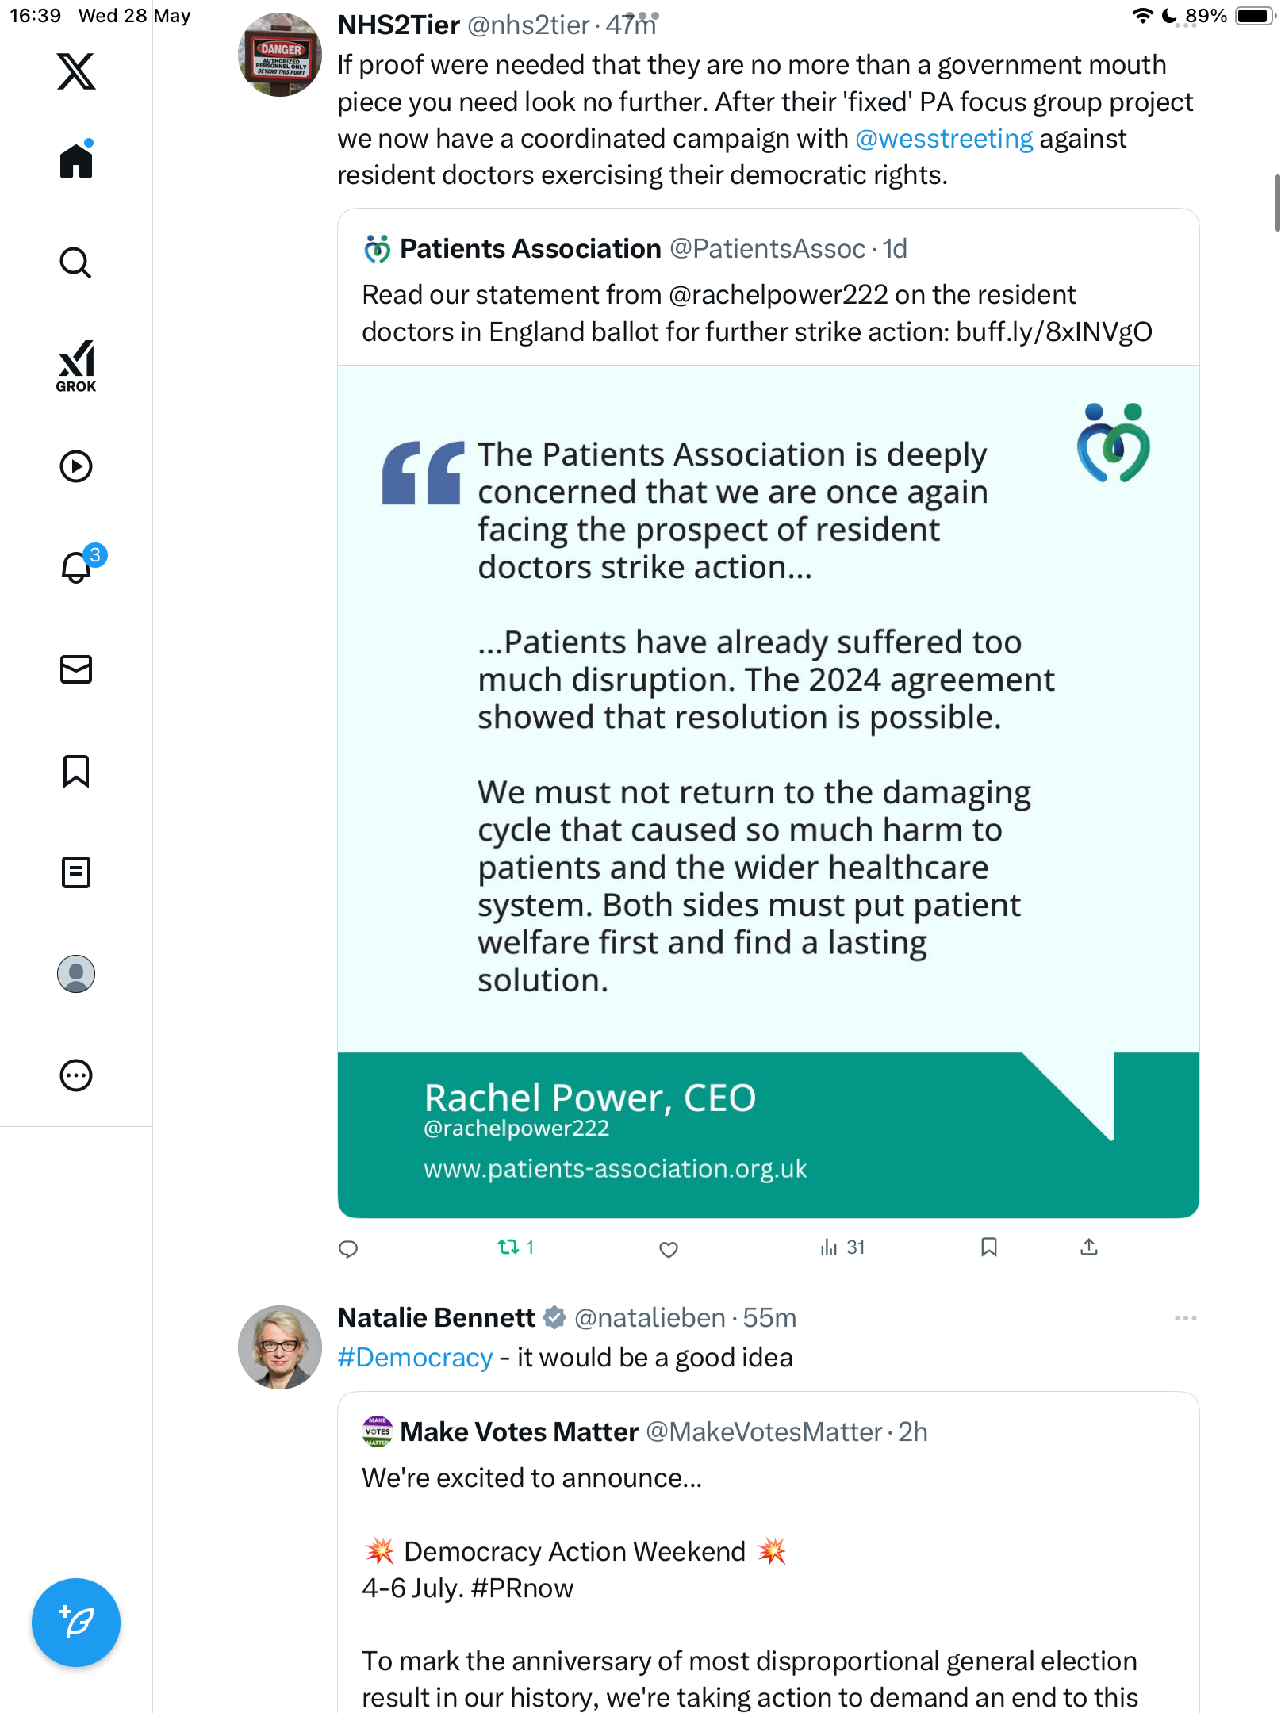This screenshot has height=1713, width=1285.
Task: Open the X logo home link
Action: pyautogui.click(x=76, y=71)
